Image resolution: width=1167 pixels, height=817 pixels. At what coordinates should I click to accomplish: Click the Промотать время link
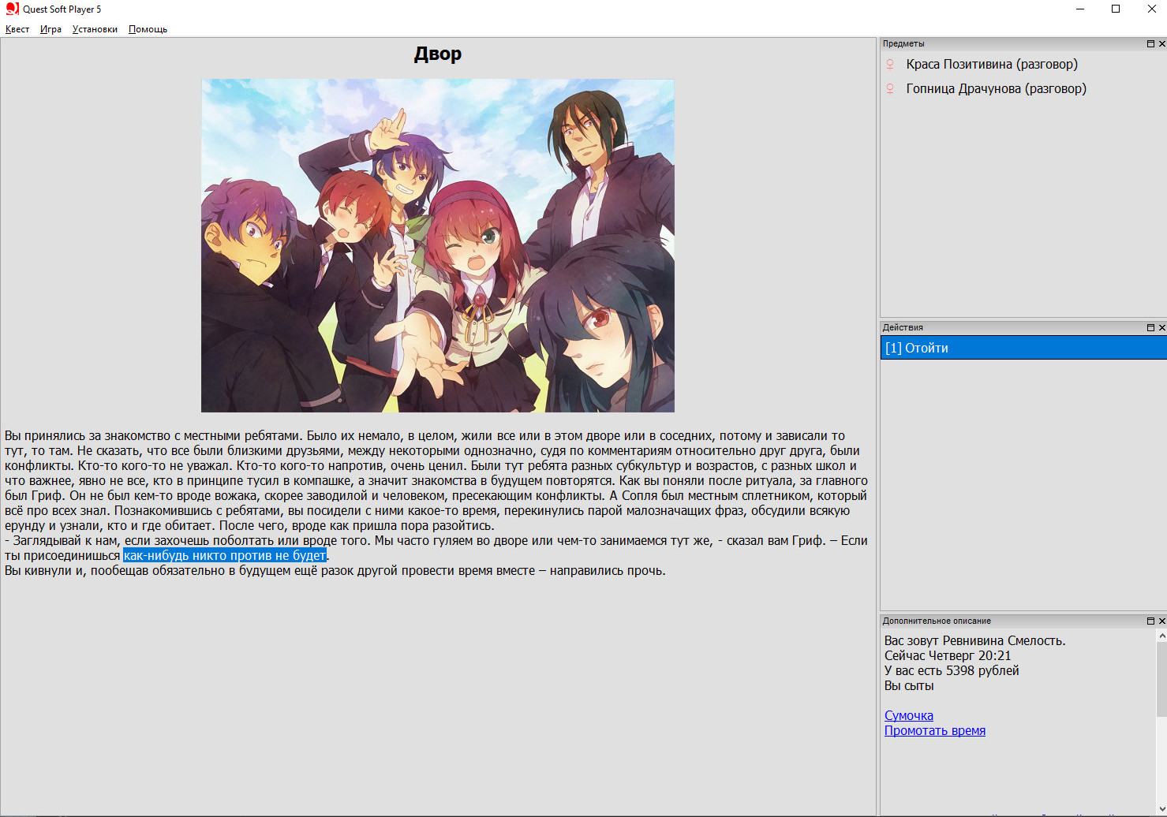(935, 731)
